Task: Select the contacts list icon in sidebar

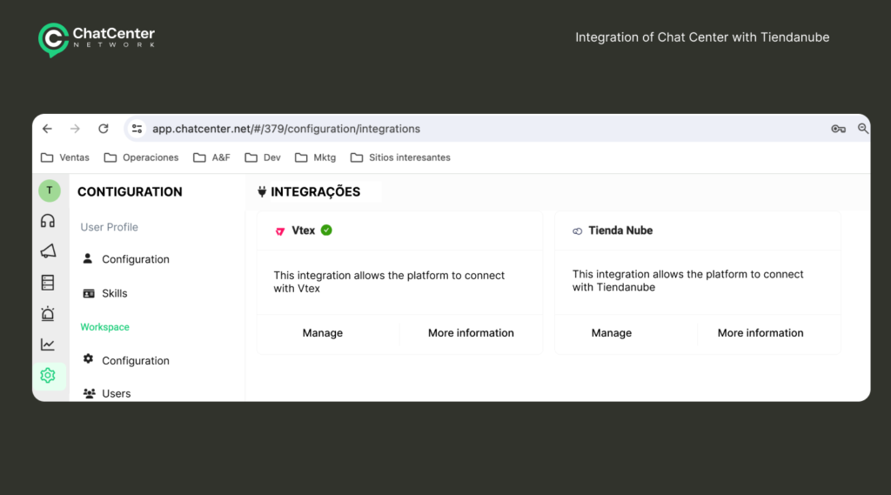Action: click(x=48, y=282)
